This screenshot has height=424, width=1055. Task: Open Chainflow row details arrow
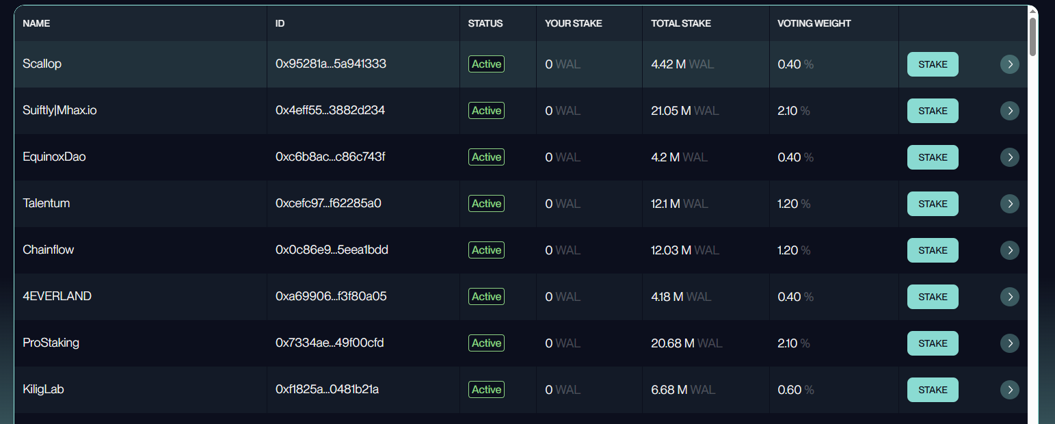coord(1010,250)
